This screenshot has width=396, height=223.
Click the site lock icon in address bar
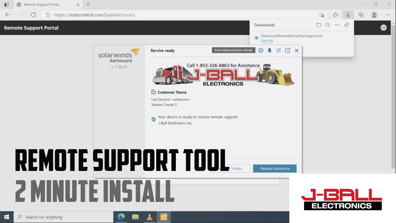48,15
